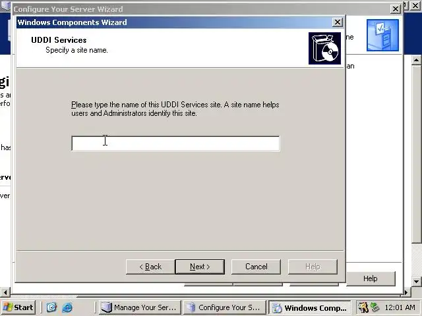Launch Internet Explorer from Quick Launch

[x=67, y=307]
